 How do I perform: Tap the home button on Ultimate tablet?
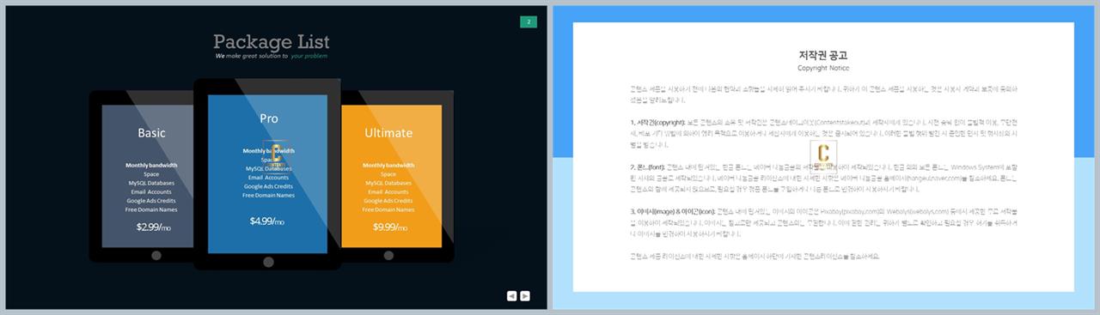point(388,255)
